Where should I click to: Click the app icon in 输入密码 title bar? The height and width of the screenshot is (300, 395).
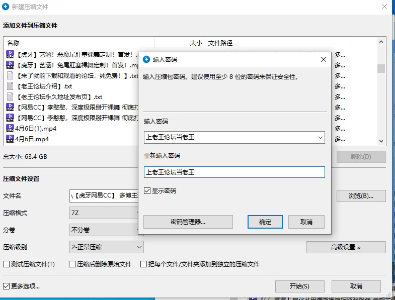tap(146, 59)
